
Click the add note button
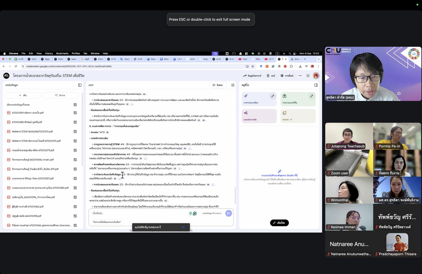click(x=279, y=223)
